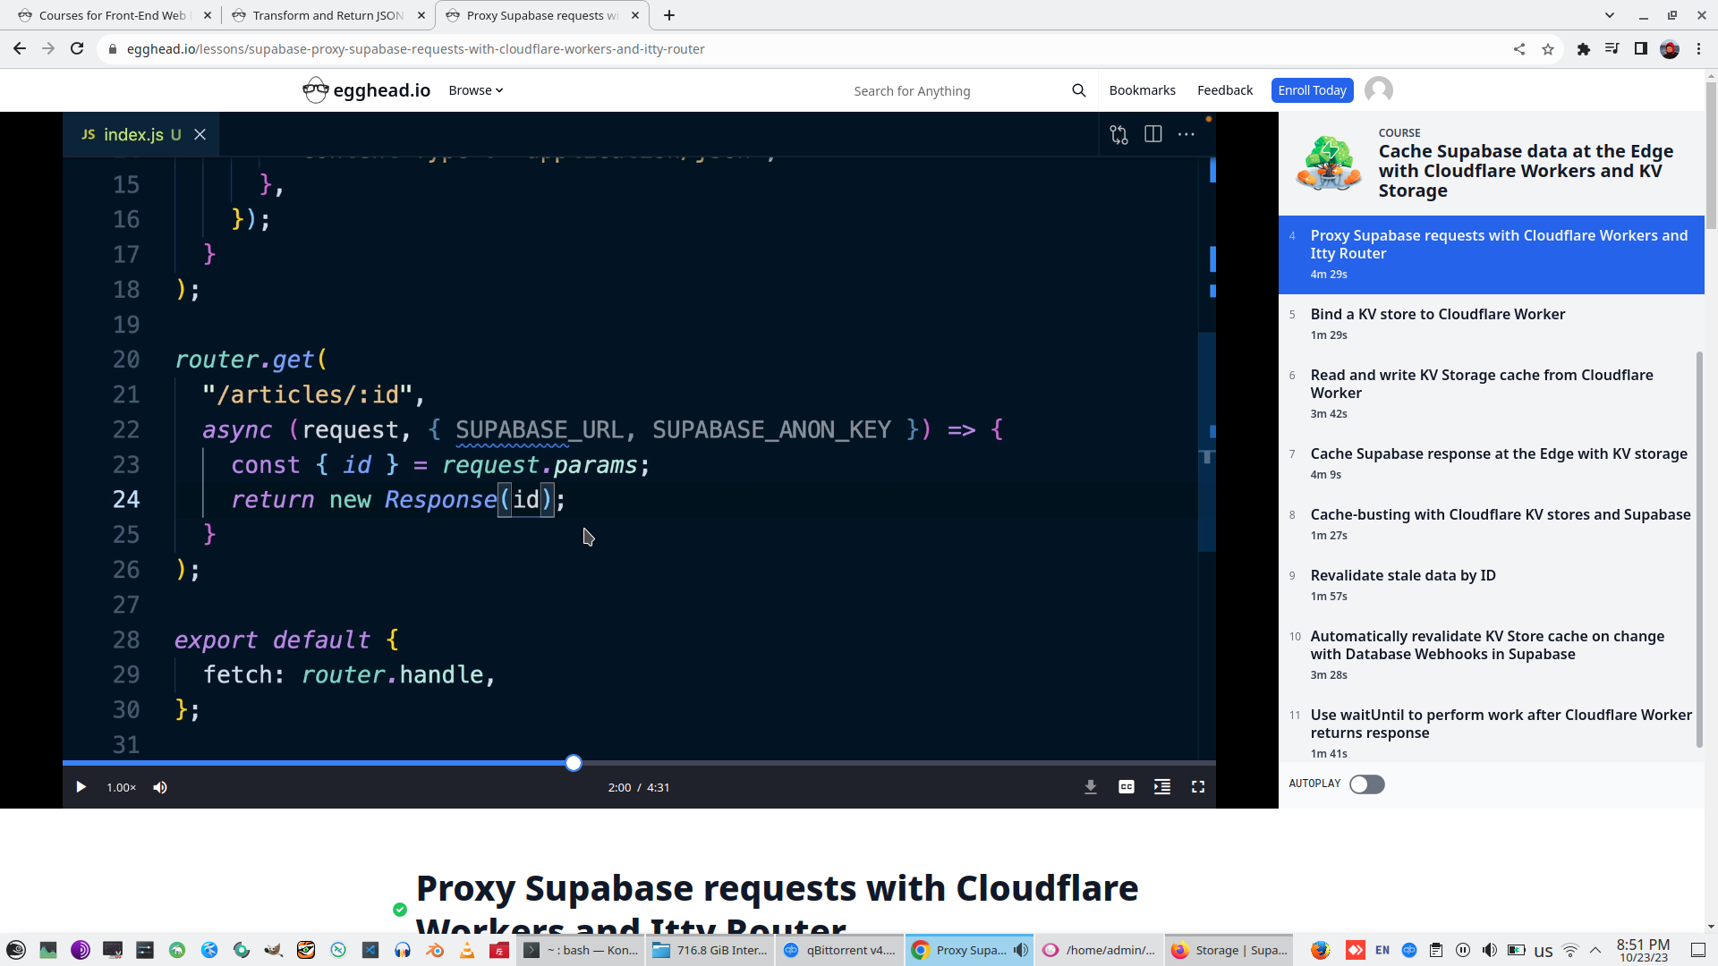Open the playback speed 1.00× selector

pos(121,787)
